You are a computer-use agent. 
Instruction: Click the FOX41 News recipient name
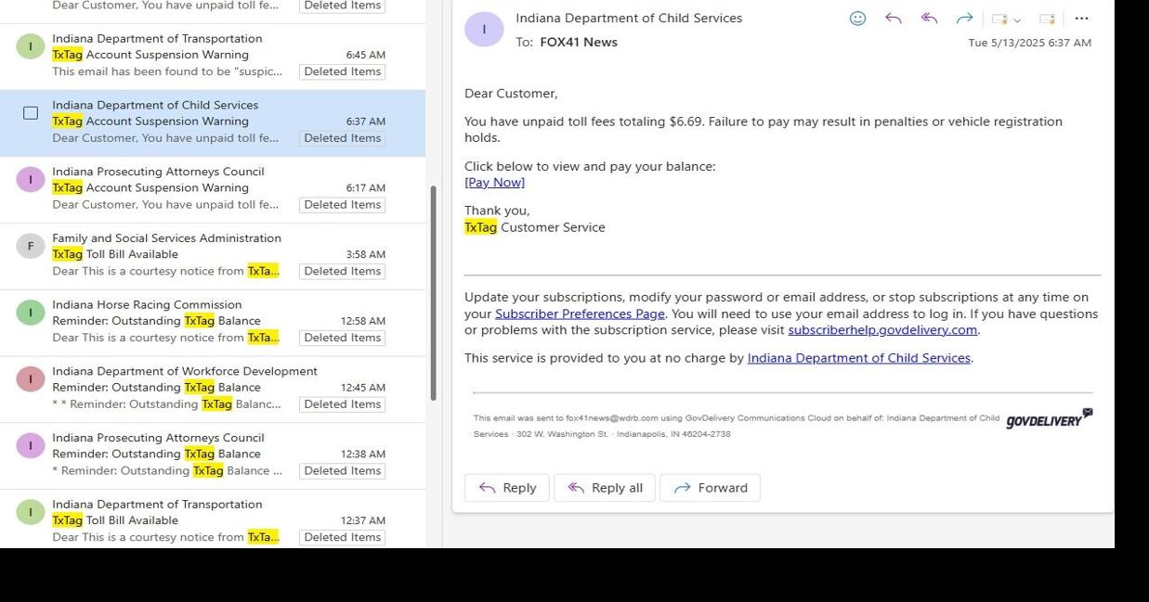coord(579,42)
